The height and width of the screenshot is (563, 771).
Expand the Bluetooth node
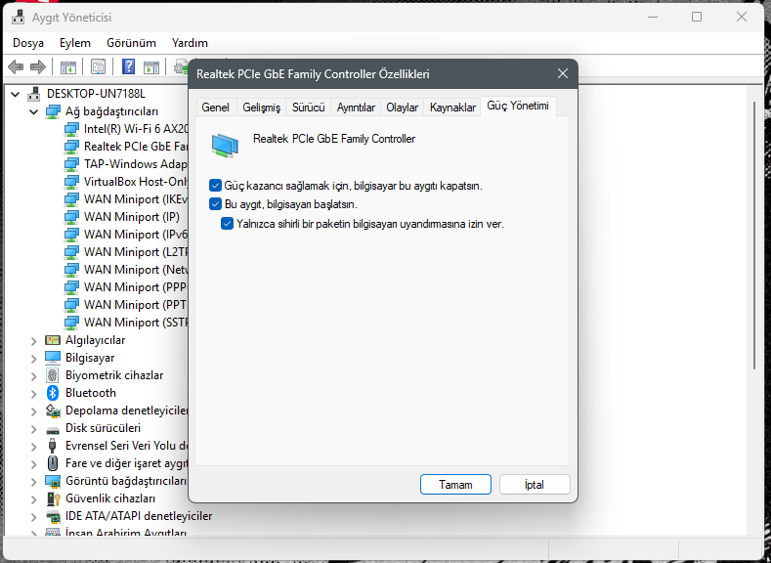(33, 394)
